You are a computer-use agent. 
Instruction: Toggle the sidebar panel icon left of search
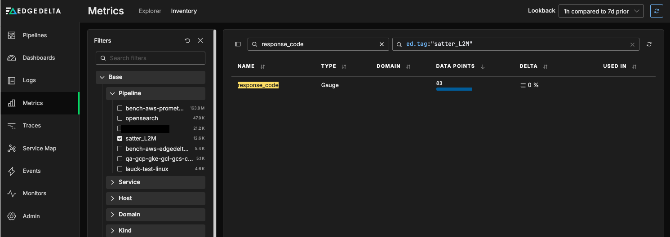[x=238, y=44]
